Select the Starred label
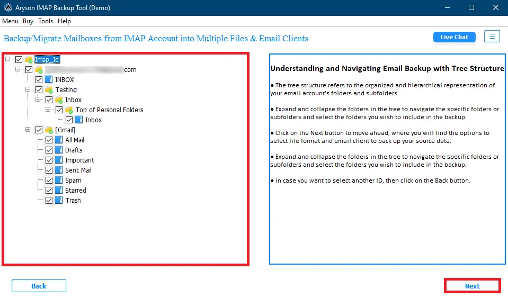The image size is (508, 298). tap(76, 190)
